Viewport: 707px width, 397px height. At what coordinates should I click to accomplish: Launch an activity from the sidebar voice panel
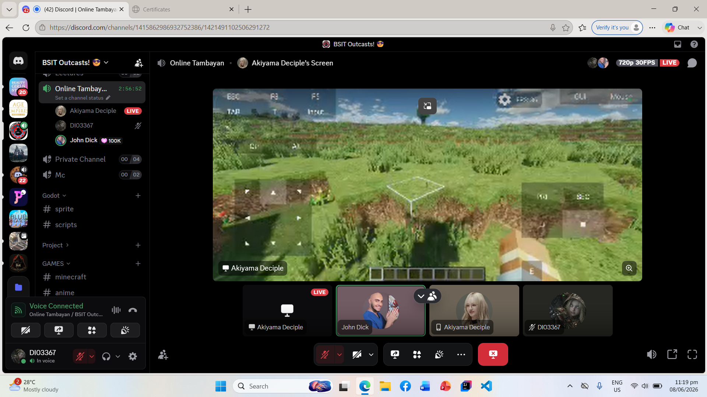[92, 330]
